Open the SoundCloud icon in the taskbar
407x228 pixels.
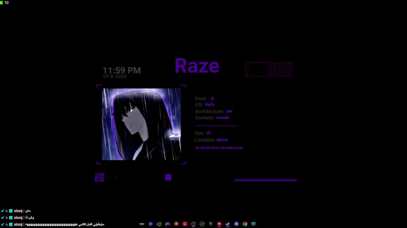176,224
